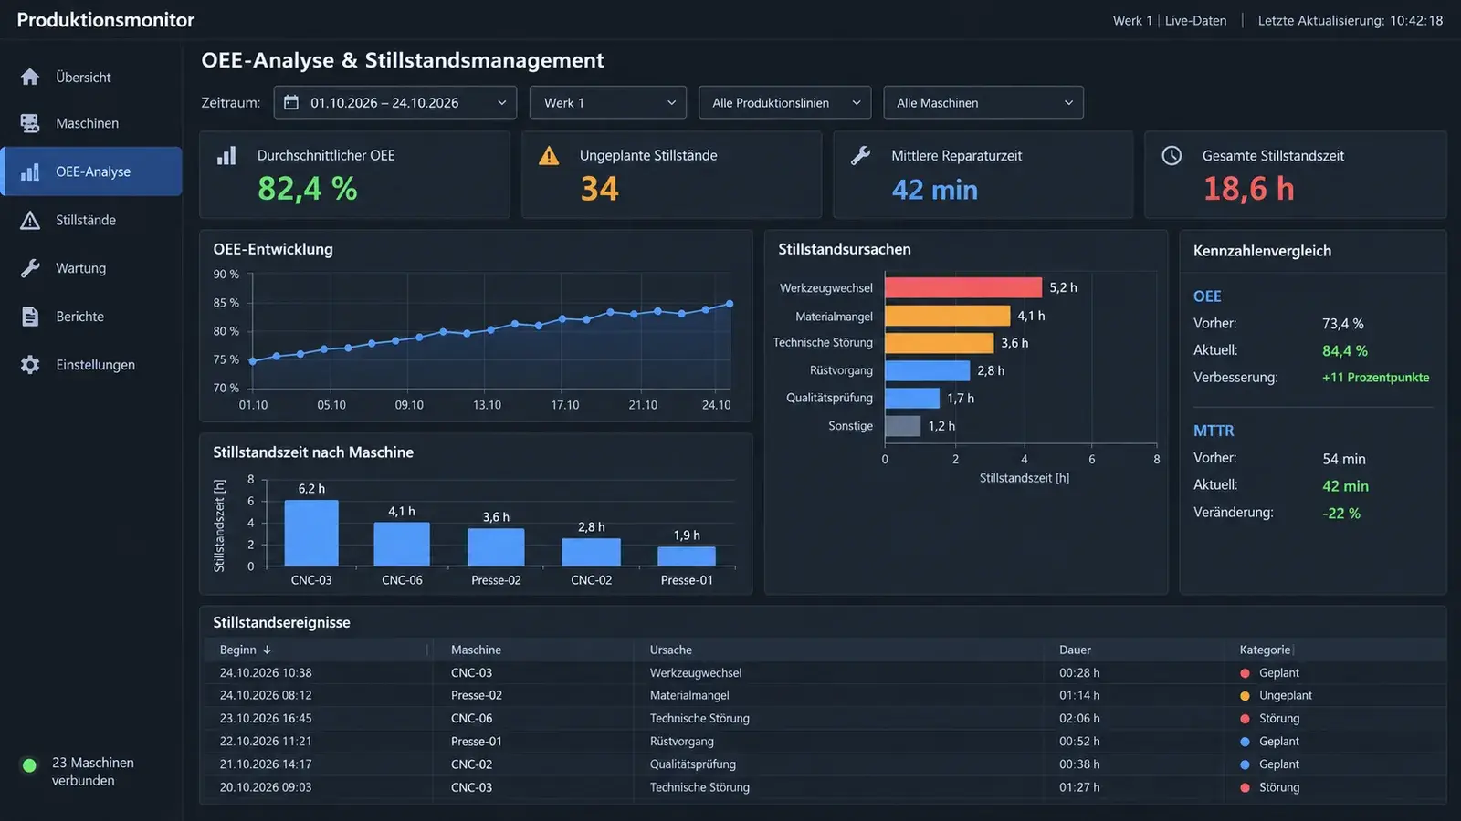Screen dimensions: 1461x821
Task: Click the gear icon beside Einstellungen
Action: click(30, 365)
